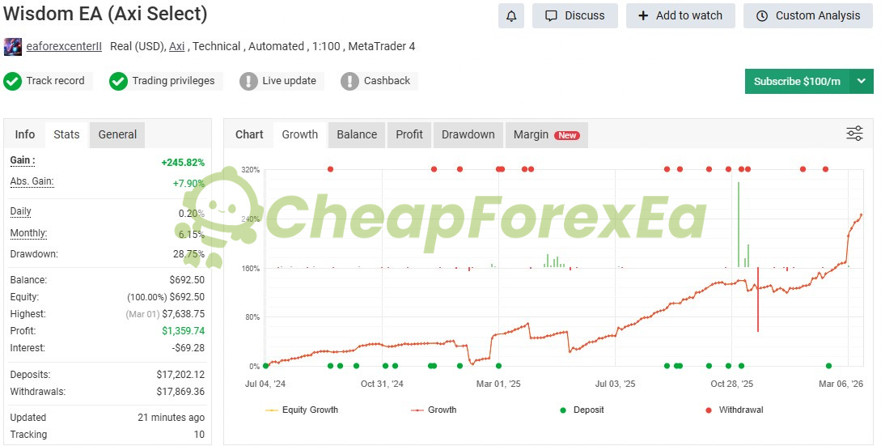Click the Trading privileges green checkmark
The width and height of the screenshot is (881, 446).
118,81
